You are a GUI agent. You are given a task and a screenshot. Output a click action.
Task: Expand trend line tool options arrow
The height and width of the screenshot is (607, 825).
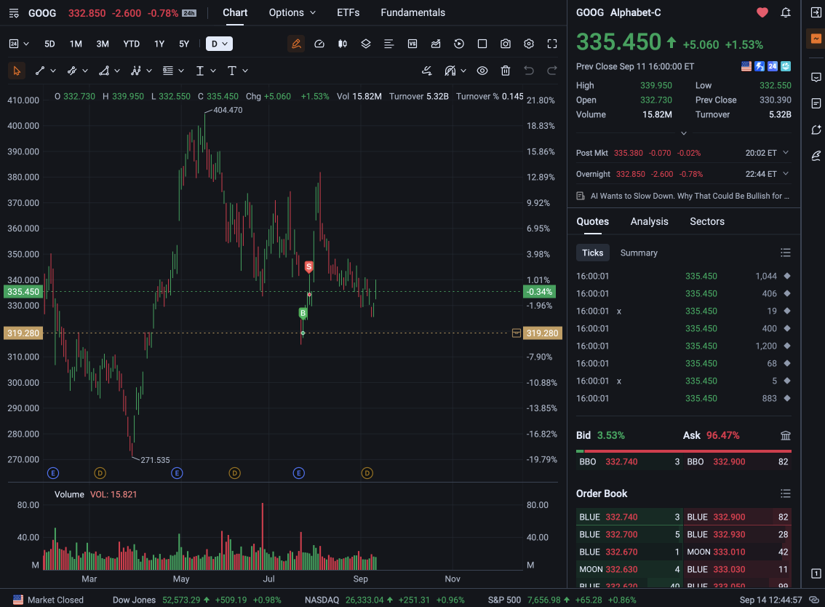click(x=53, y=71)
